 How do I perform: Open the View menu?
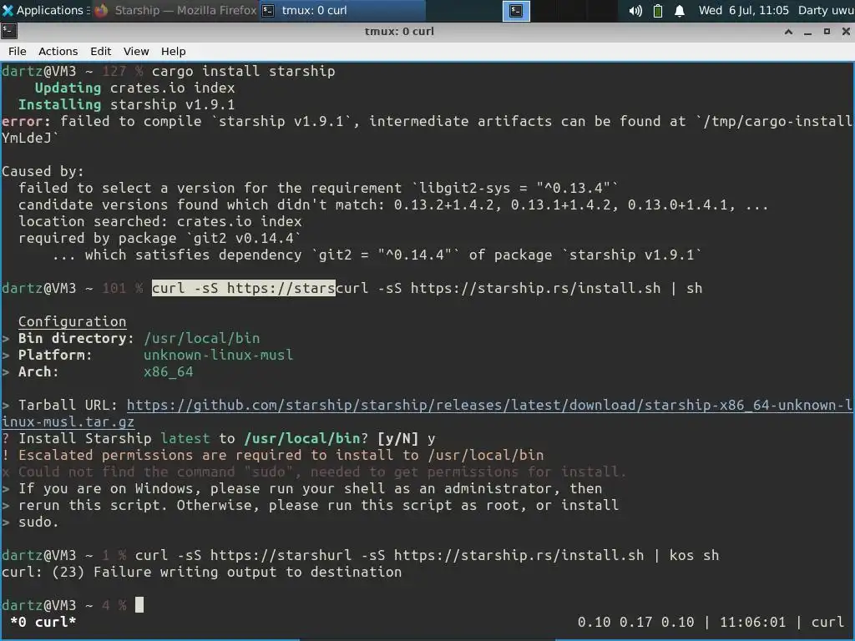pyautogui.click(x=136, y=51)
